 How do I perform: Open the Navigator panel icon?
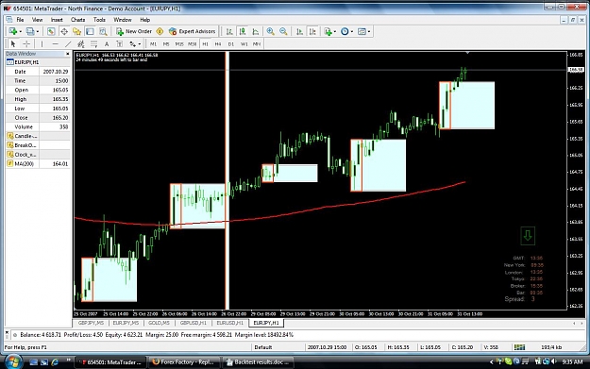coord(76,31)
